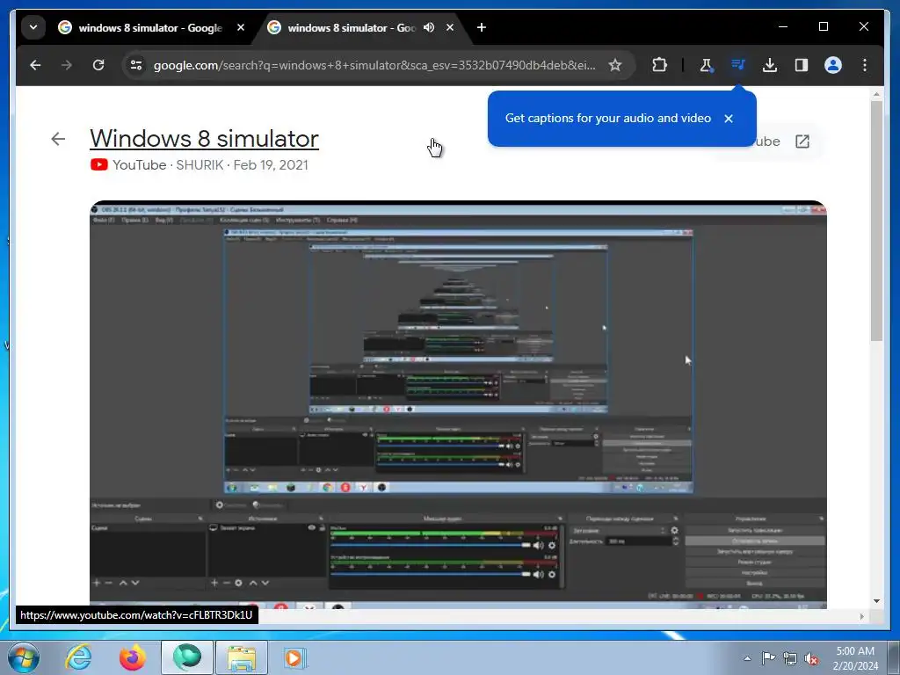The width and height of the screenshot is (900, 675).
Task: Go back with arrow beside video title
Action: pyautogui.click(x=58, y=139)
